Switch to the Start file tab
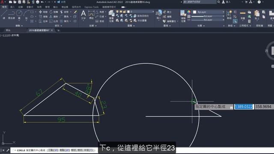The height and width of the screenshot is (154, 274). pos(8,30)
